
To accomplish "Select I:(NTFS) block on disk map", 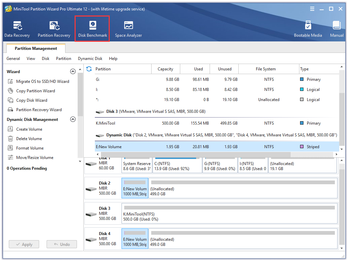I will click(253, 165).
